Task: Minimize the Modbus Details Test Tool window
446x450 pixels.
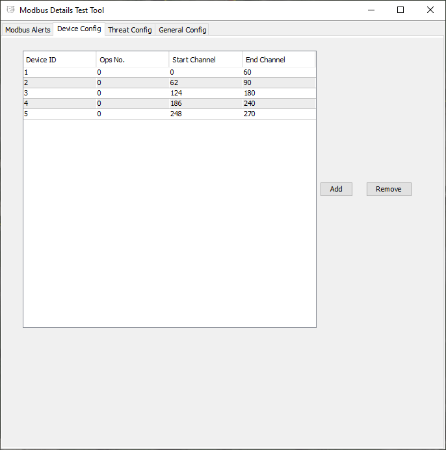Action: coord(371,10)
